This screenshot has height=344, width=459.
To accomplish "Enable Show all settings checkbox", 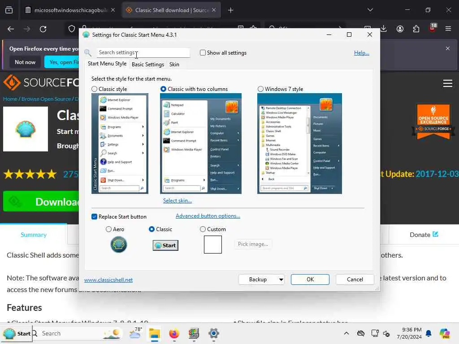I will (x=203, y=53).
